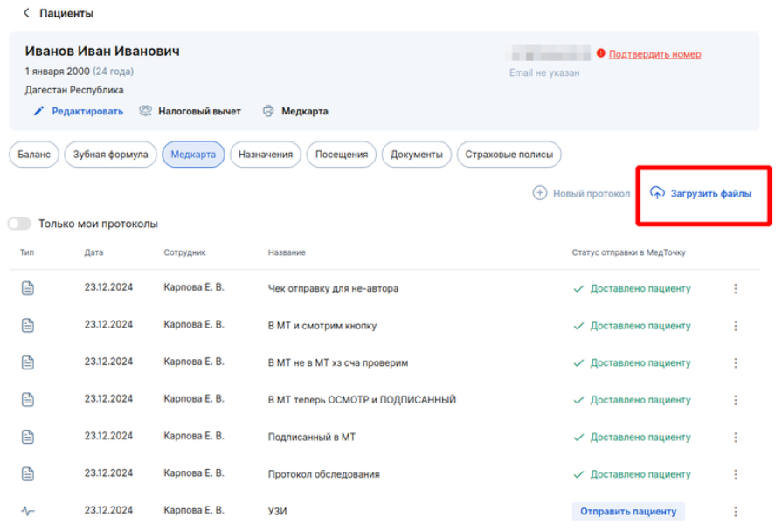Screen dimensions: 782x531
Task: Click the printer icon beside Медкарта
Action: [x=268, y=111]
